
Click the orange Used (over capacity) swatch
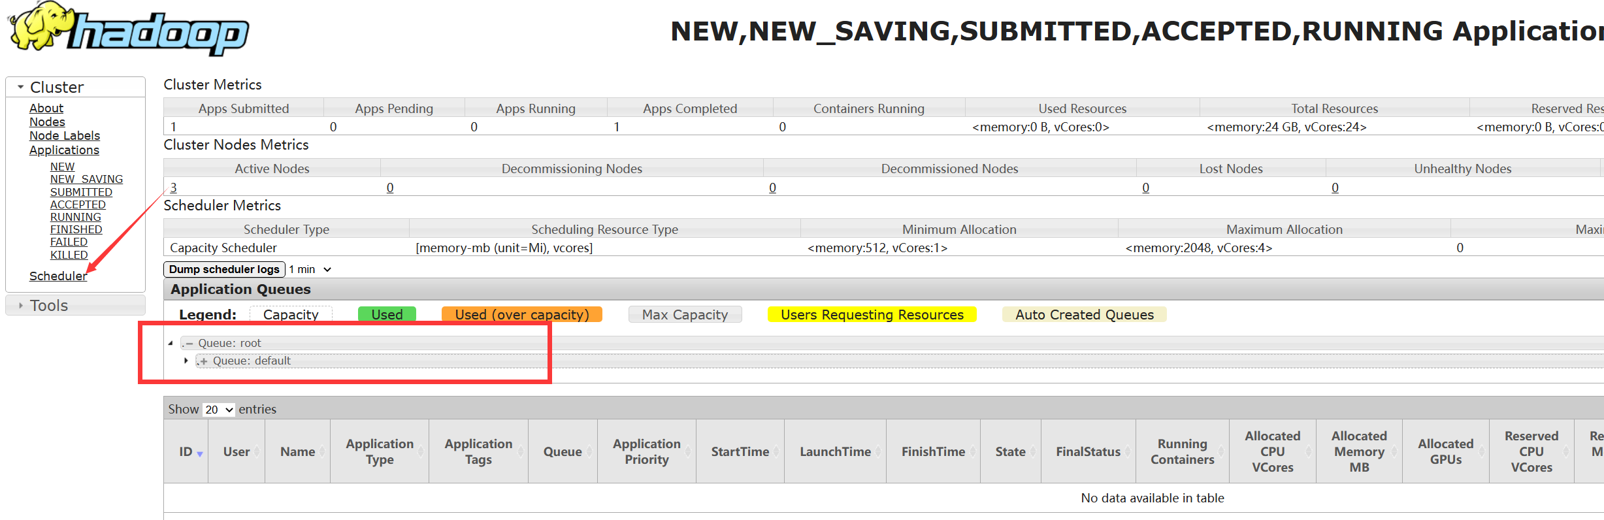click(521, 314)
